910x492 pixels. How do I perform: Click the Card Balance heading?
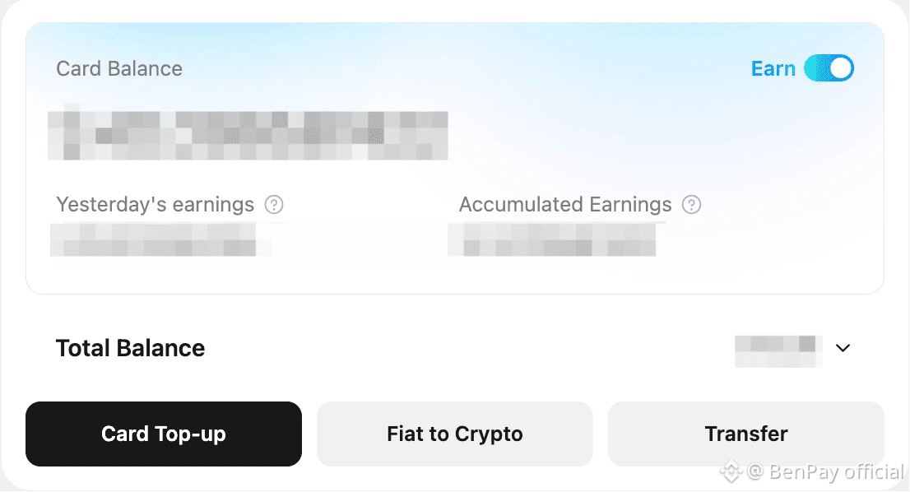[x=119, y=68]
